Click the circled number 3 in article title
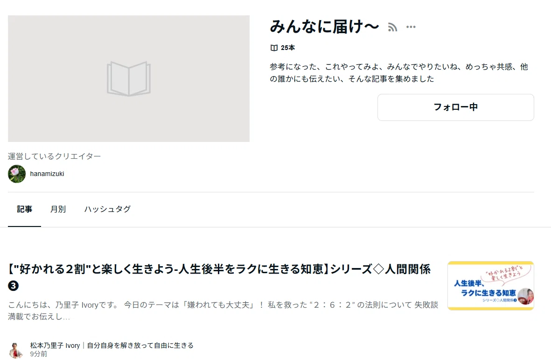This screenshot has width=551, height=360. (14, 286)
